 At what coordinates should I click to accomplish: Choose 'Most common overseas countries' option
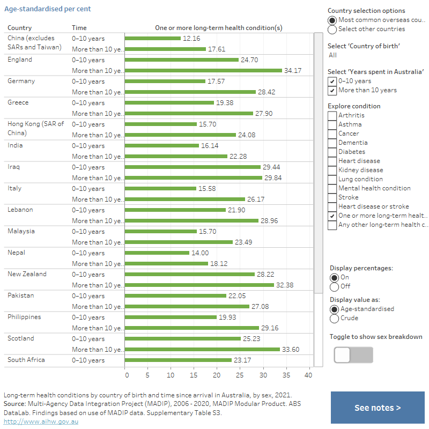[x=332, y=20]
